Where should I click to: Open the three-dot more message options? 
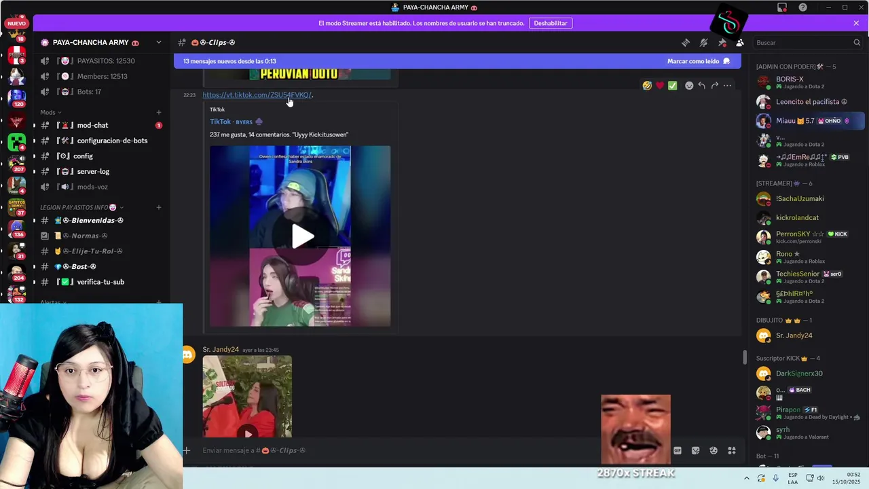(727, 86)
